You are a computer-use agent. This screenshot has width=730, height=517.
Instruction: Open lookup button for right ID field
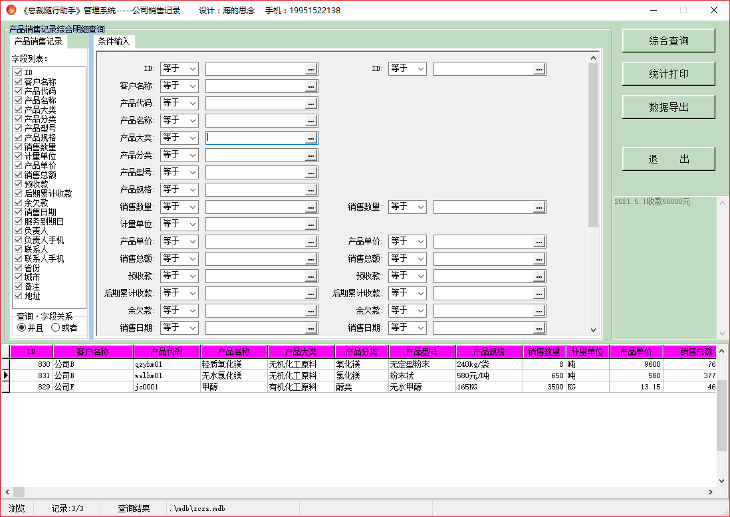click(x=539, y=69)
